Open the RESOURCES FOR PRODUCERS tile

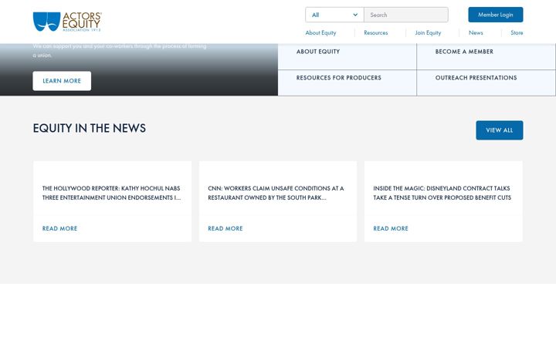click(x=347, y=83)
